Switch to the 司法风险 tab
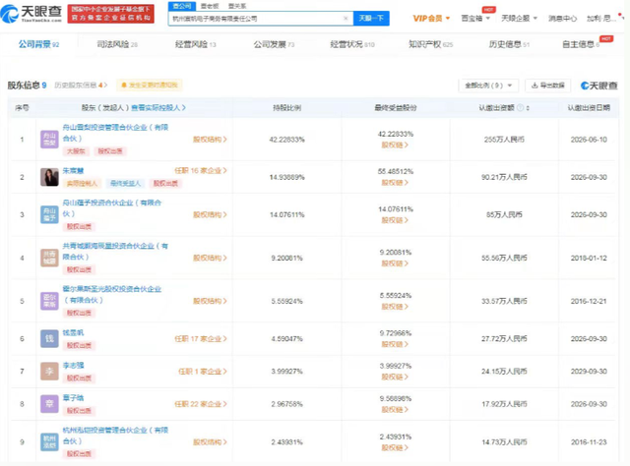630x466 pixels. (117, 44)
